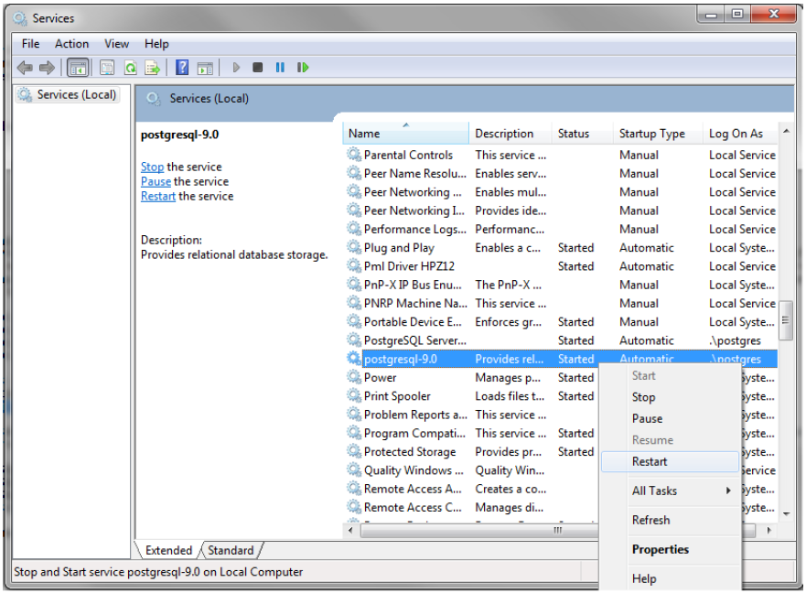Click the Back arrow toolbar icon
This screenshot has height=593, width=806.
click(25, 68)
